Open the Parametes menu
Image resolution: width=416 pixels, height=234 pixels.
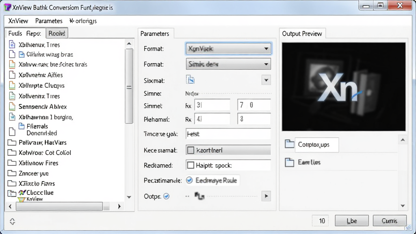[49, 21]
